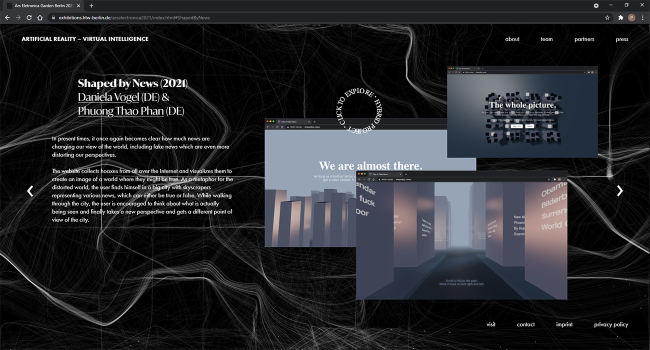The height and width of the screenshot is (350, 650).
Task: Show the next project with right chevron
Action: 620,190
